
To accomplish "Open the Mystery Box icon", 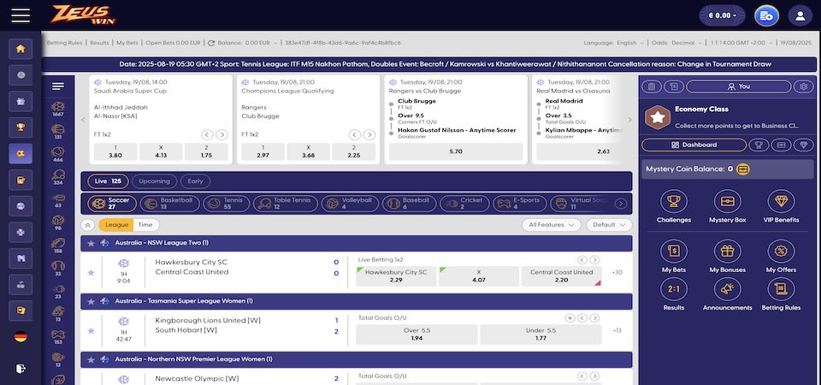I will [x=727, y=201].
